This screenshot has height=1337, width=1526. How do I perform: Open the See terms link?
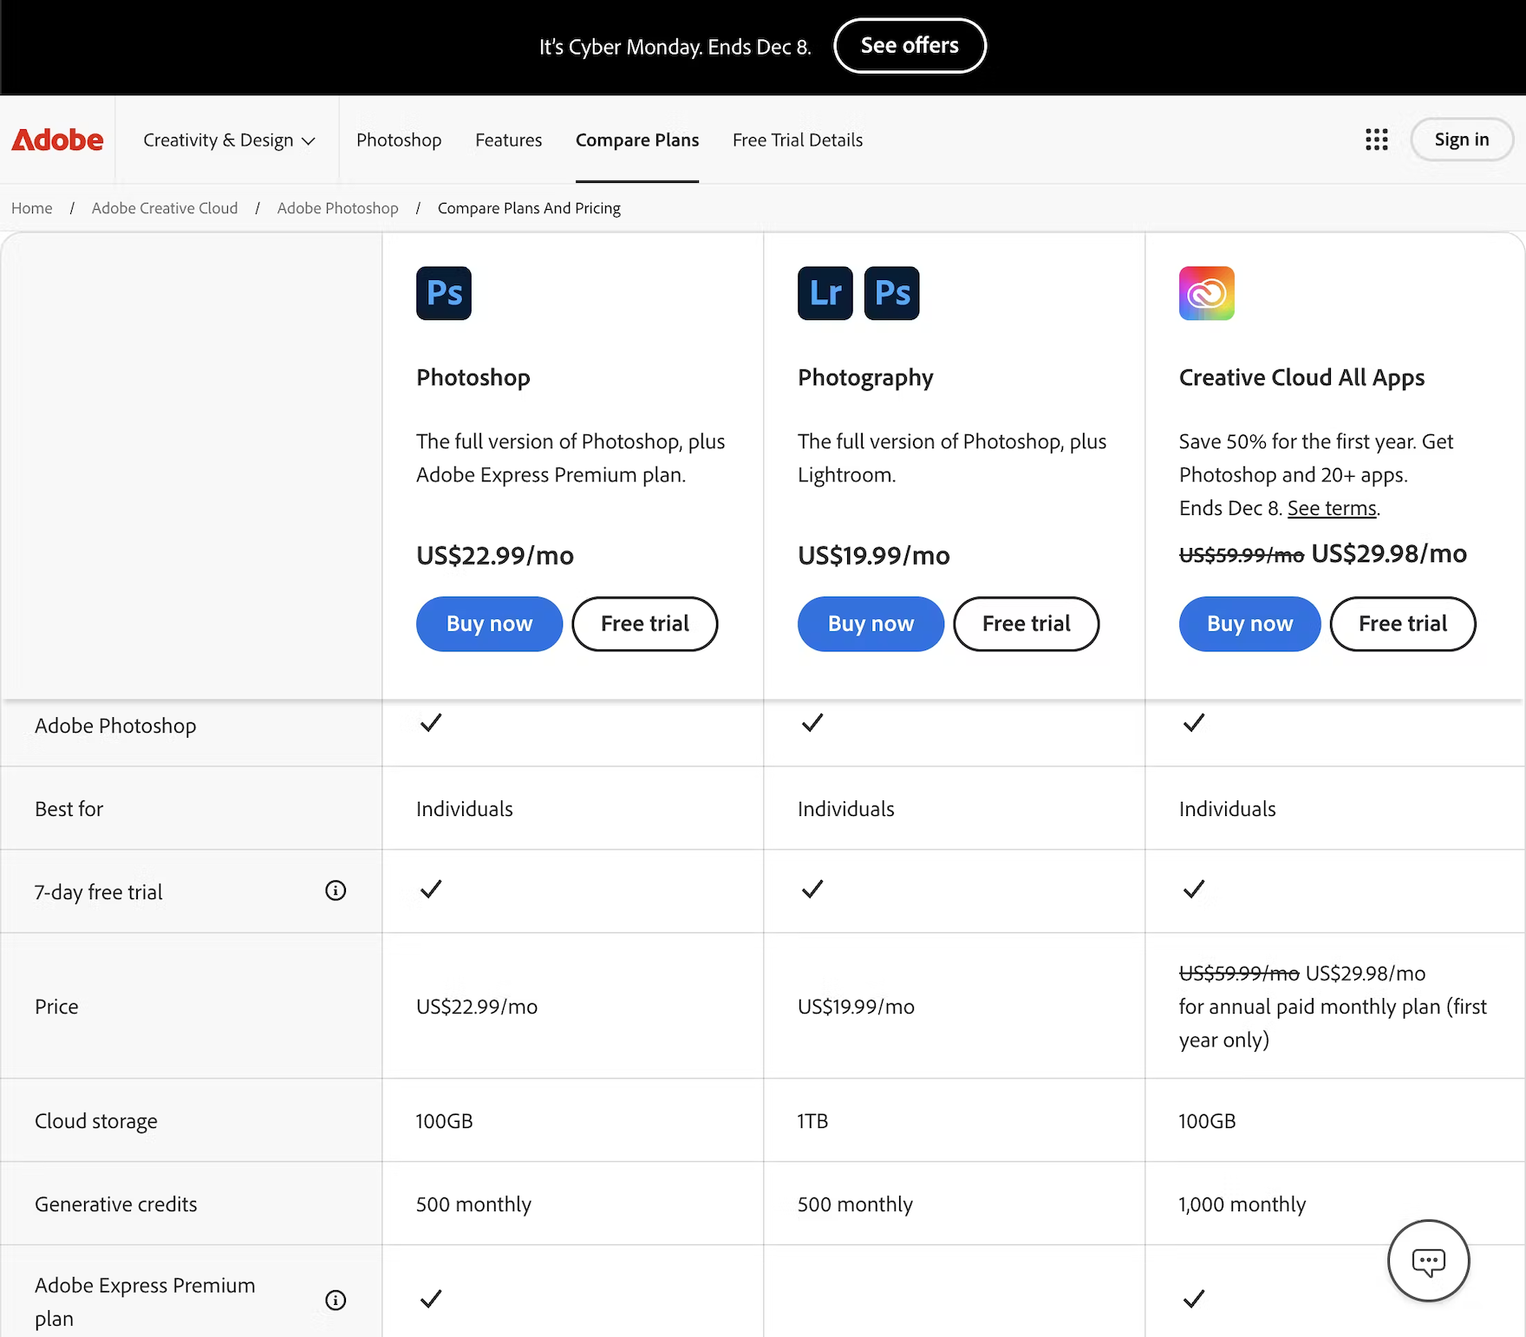1332,508
